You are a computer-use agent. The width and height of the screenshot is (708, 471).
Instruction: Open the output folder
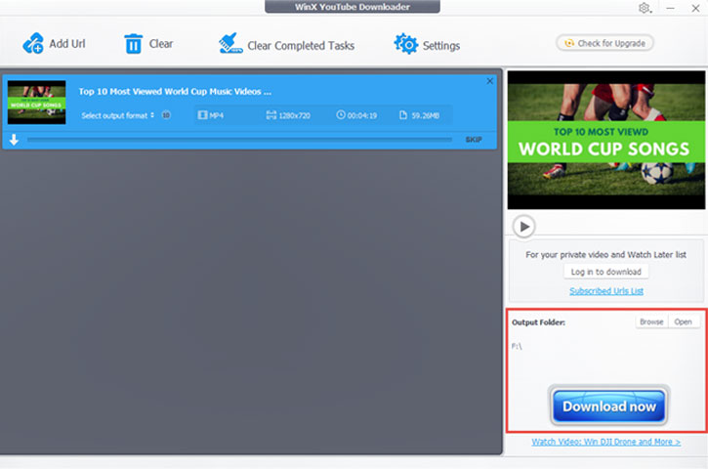coord(684,321)
